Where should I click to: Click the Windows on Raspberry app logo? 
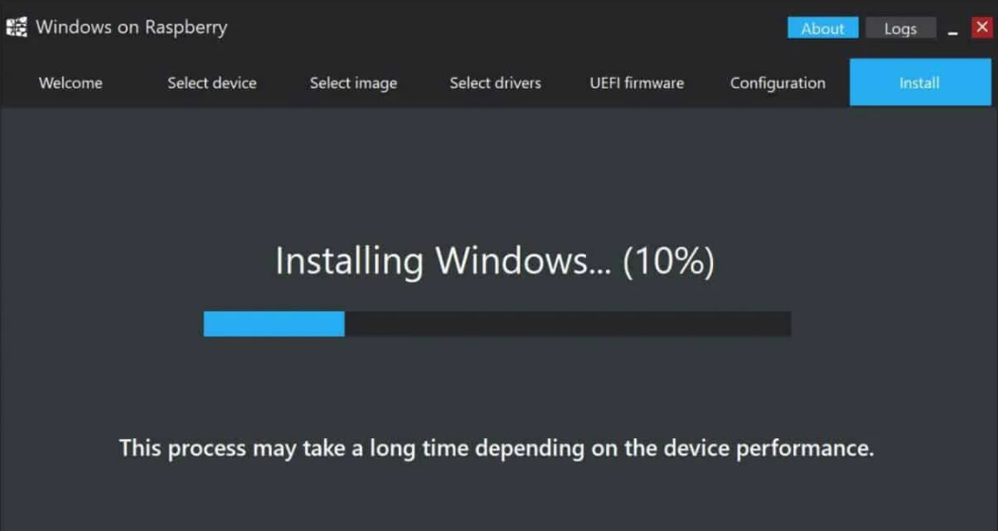tap(16, 27)
